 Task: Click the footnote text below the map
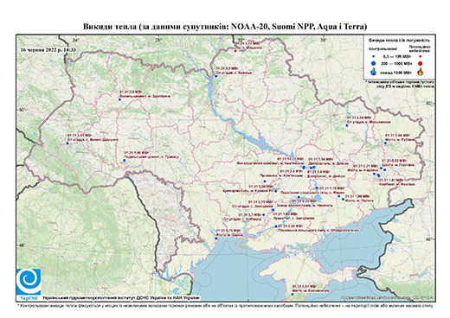pos(225,305)
